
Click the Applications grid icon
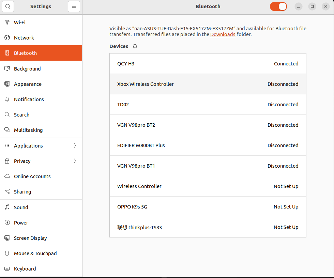coord(7,145)
